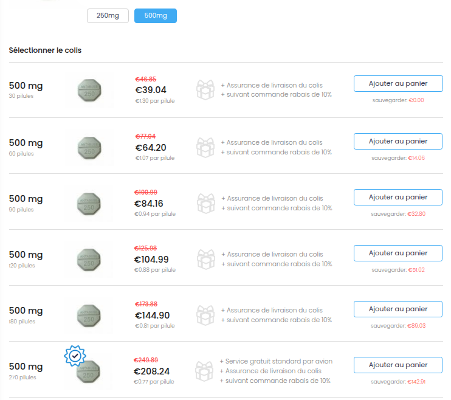Click the pill image for the 180 pilules package
Screen dimensions: 451x400
89,315
